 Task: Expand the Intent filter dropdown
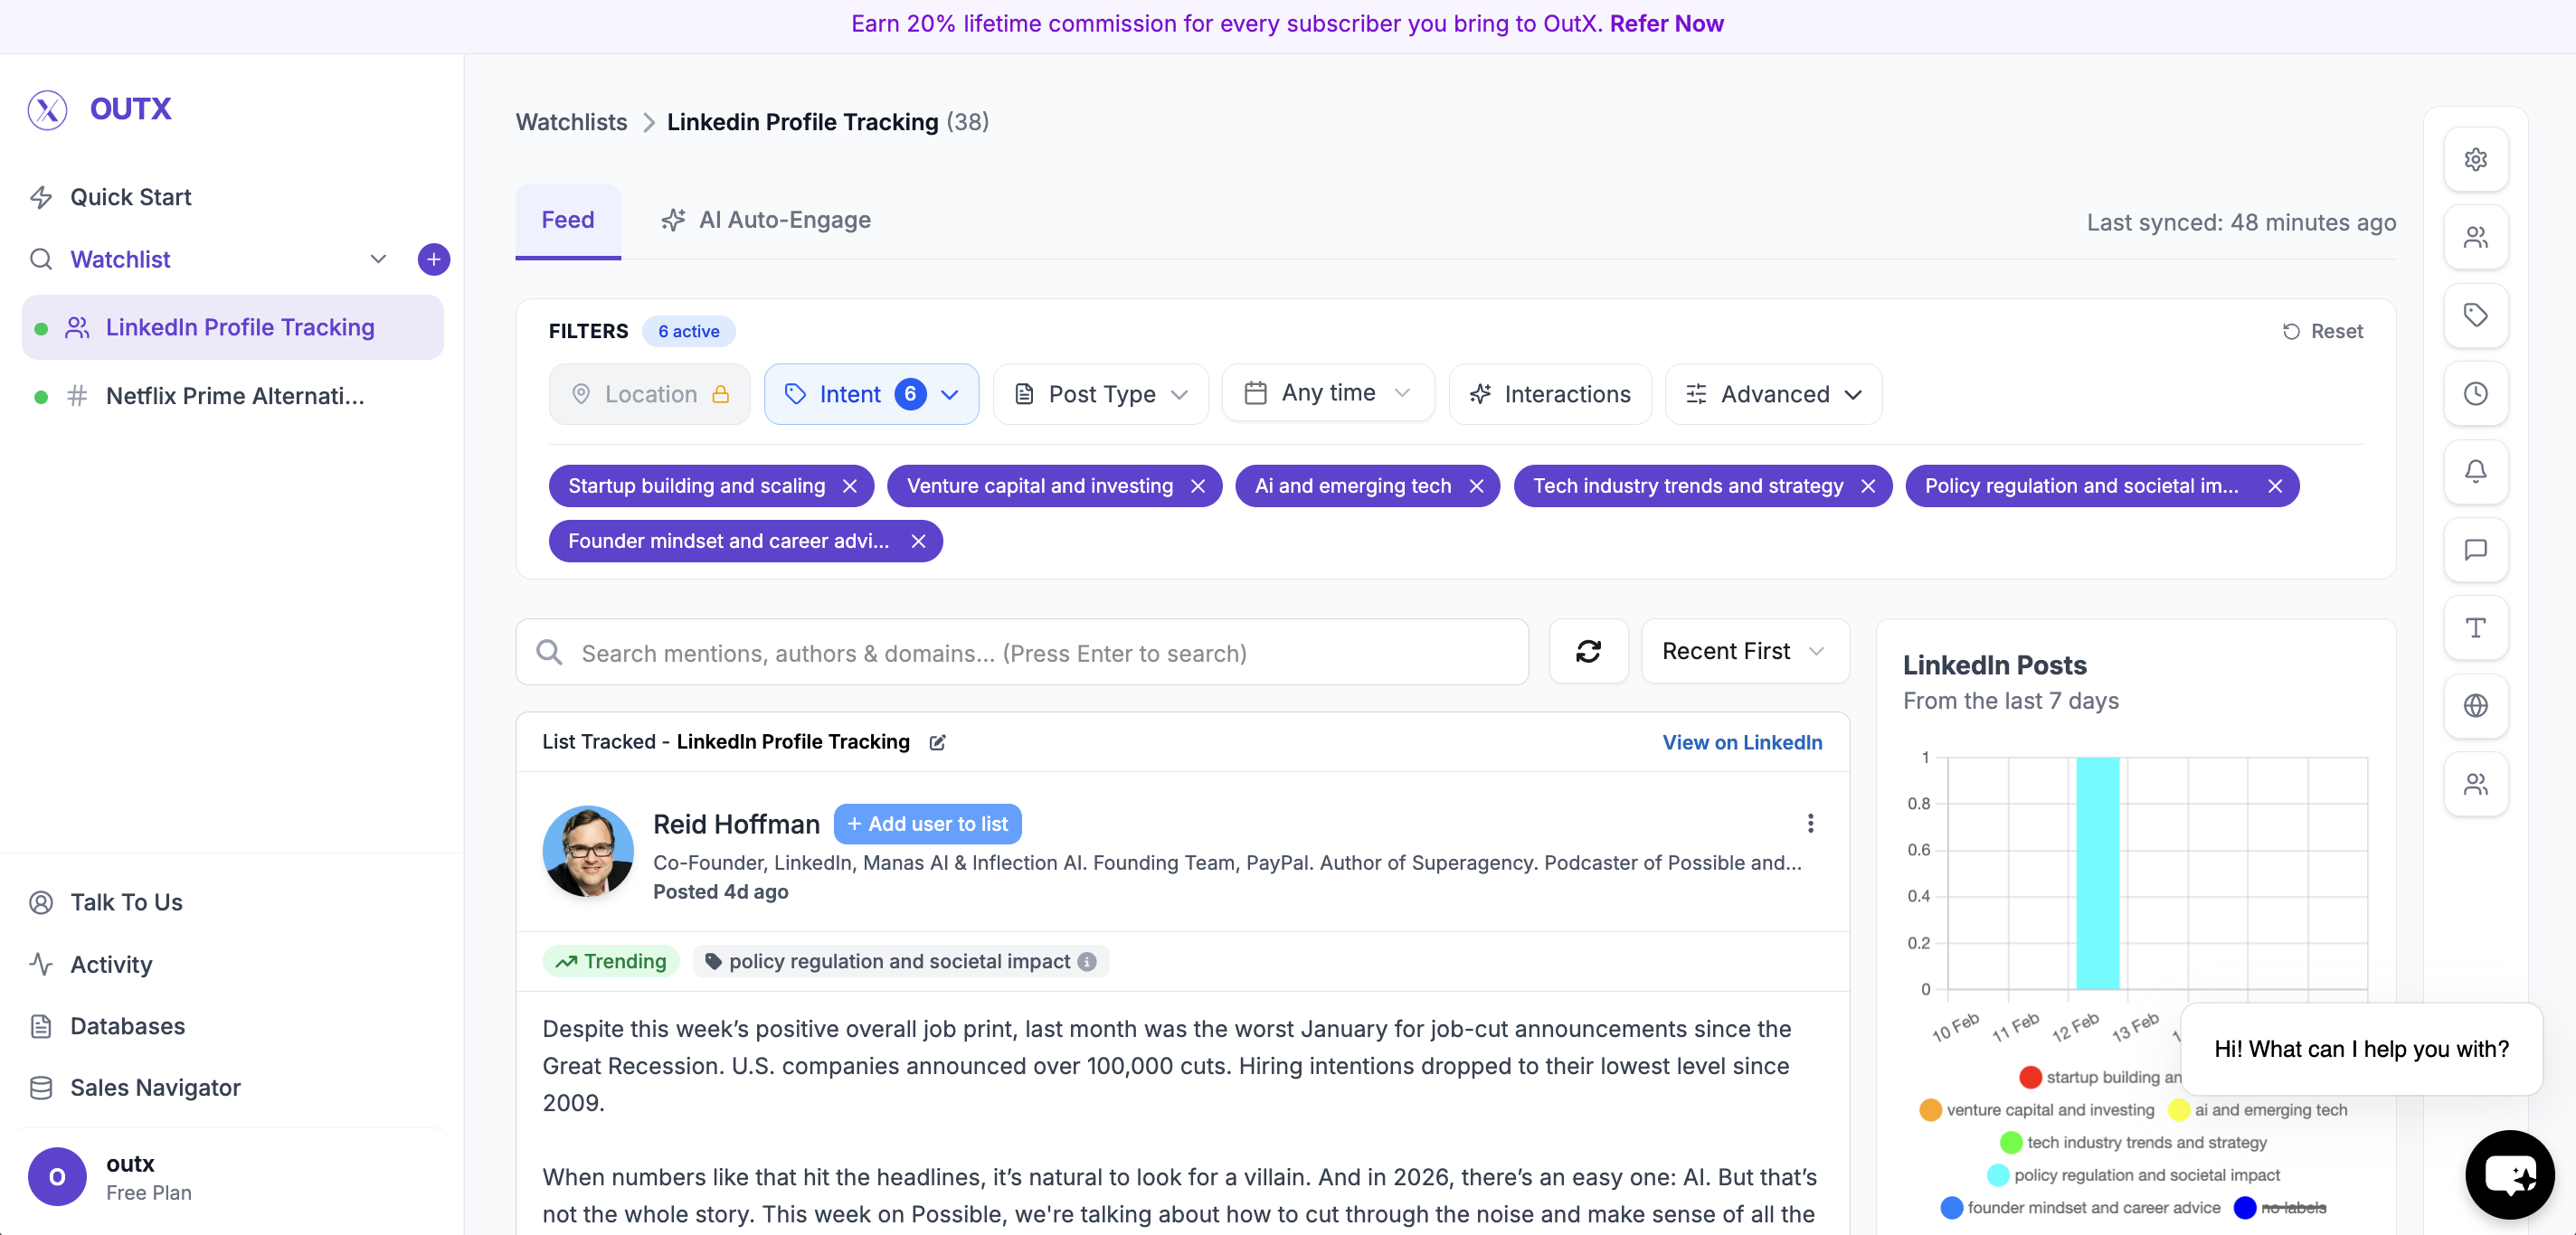[871, 395]
